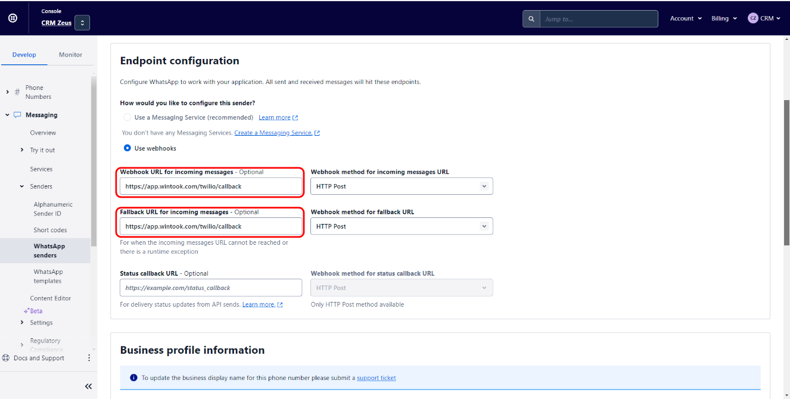Click the search magnifier icon
Screen dimensions: 790x399
(531, 19)
